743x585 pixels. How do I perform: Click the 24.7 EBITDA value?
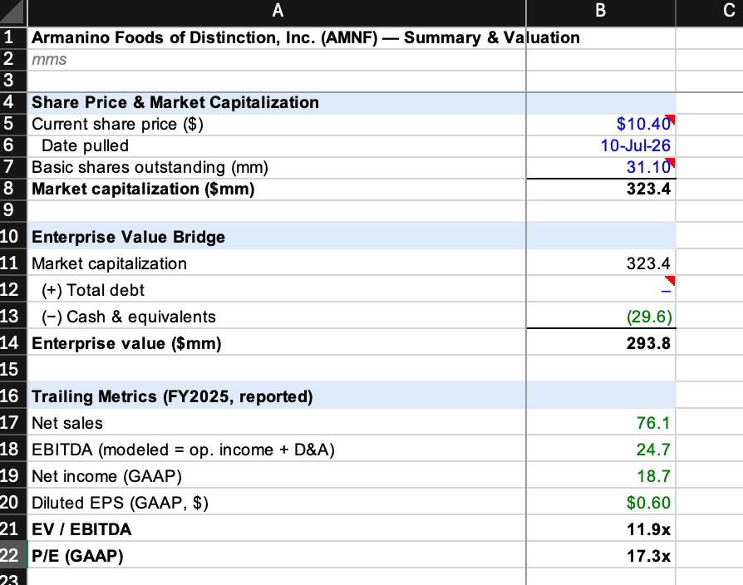[x=601, y=449]
